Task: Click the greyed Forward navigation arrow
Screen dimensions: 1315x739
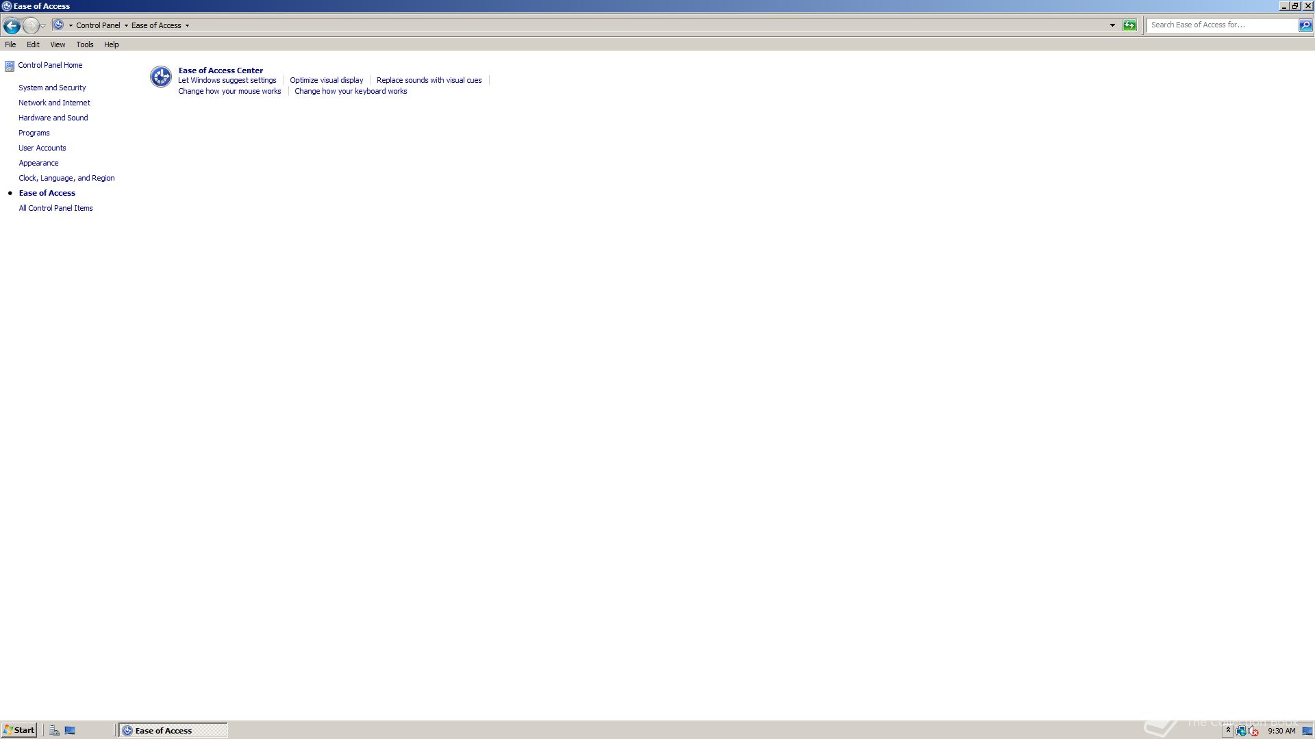Action: click(x=30, y=25)
